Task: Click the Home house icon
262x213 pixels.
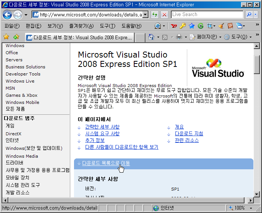Action: tap(151, 37)
